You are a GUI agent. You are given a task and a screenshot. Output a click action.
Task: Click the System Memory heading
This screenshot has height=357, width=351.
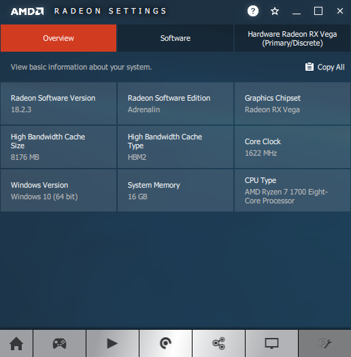pos(154,185)
